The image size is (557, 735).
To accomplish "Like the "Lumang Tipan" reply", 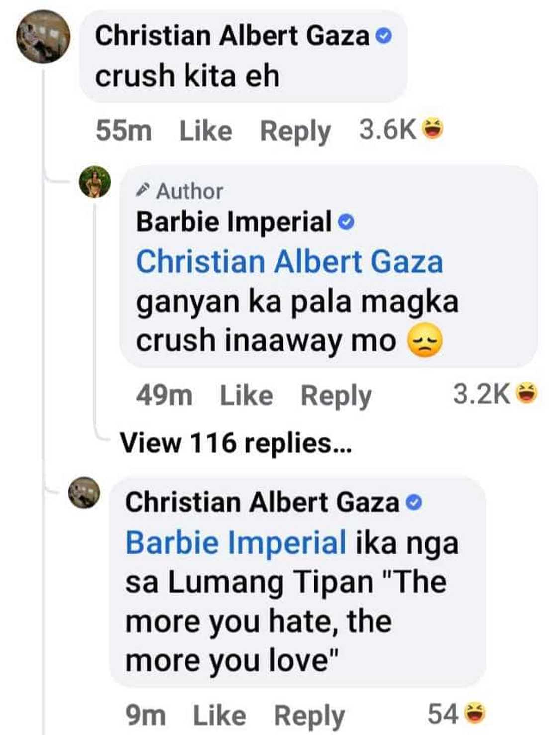I will click(219, 716).
